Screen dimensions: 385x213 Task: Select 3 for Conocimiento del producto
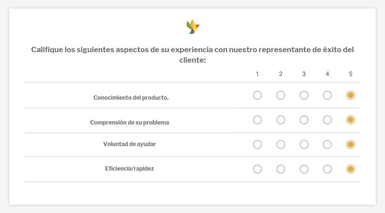point(304,95)
